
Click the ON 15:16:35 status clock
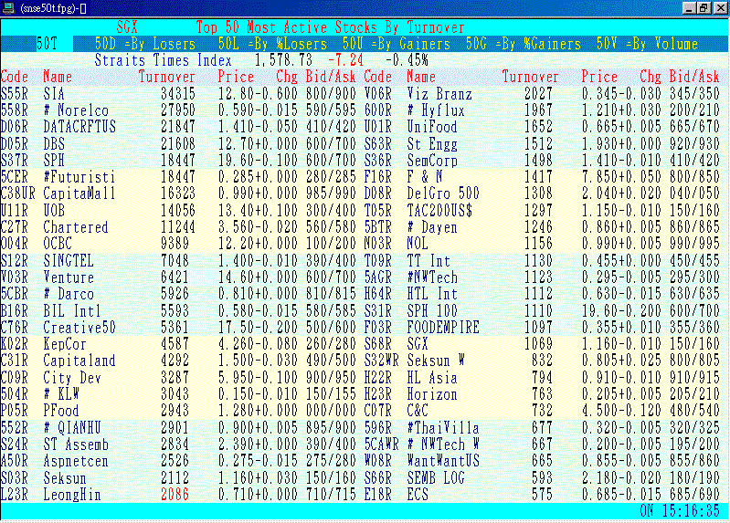pos(680,511)
